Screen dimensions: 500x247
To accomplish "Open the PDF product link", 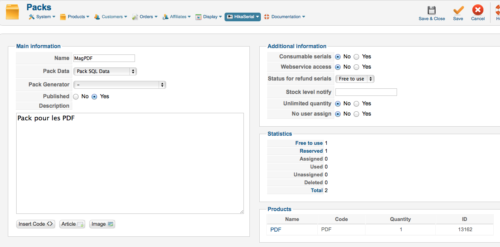I will [x=275, y=230].
